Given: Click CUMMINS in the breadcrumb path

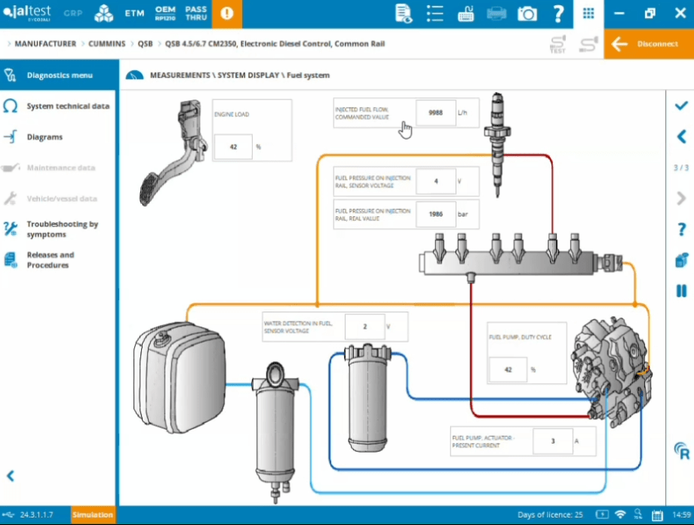Looking at the screenshot, I should pyautogui.click(x=106, y=44).
